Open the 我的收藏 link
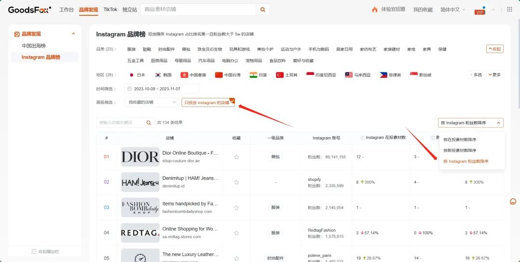Image resolution: width=520 pixels, height=262 pixels. pyautogui.click(x=423, y=10)
